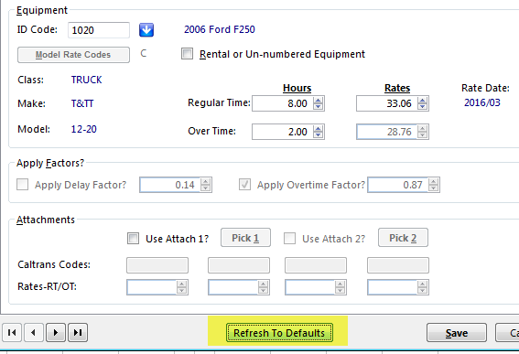Click the T&TT make value

coord(82,103)
